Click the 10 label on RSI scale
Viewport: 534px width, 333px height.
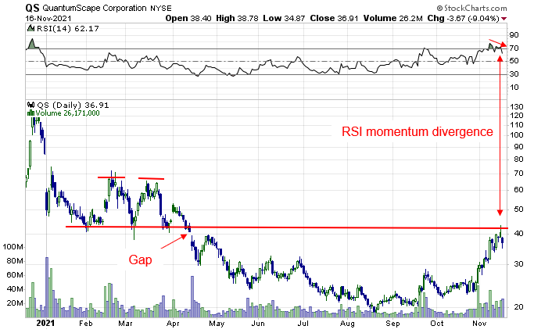(x=514, y=88)
